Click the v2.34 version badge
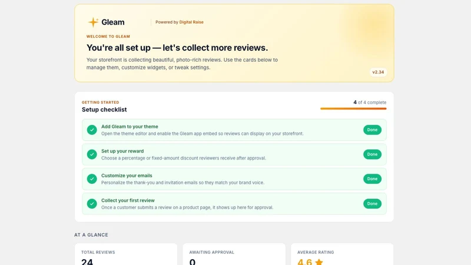471x265 pixels. point(378,72)
